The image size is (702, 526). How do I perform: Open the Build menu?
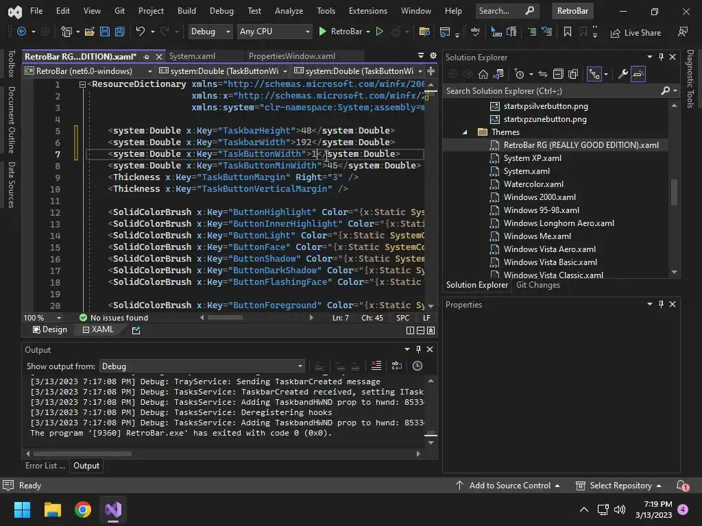(x=186, y=11)
